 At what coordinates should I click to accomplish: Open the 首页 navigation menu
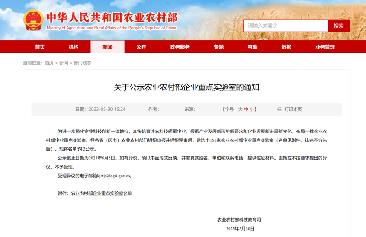(x=40, y=47)
